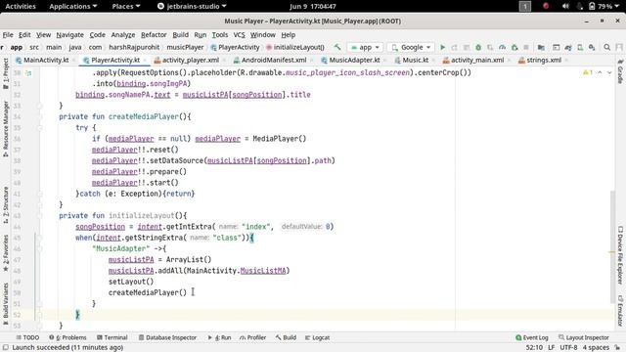The image size is (626, 352).
Task: Open the Build menu
Action: click(x=180, y=35)
